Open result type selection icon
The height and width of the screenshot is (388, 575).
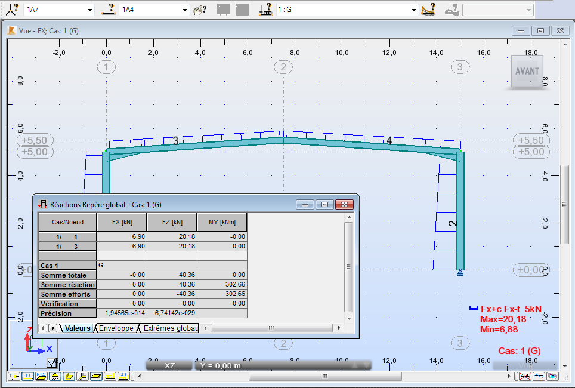pos(428,9)
